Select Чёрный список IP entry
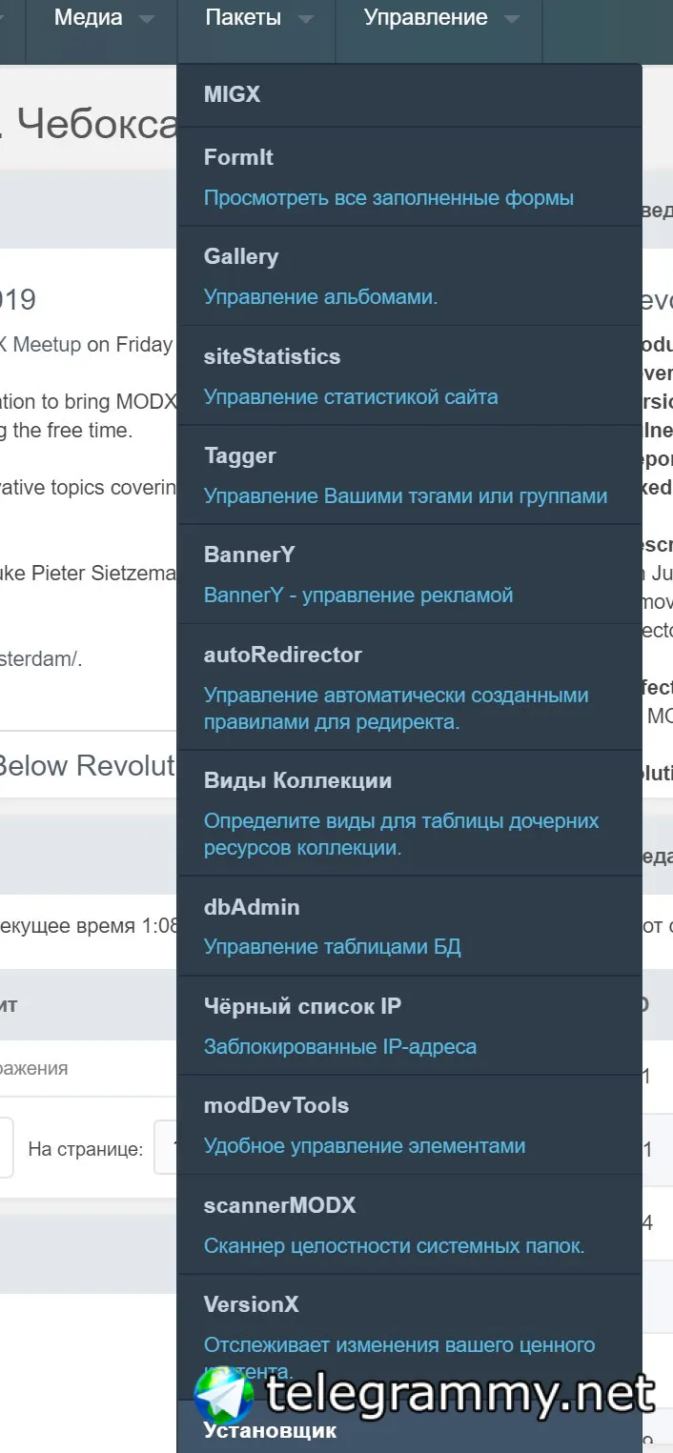This screenshot has height=1453, width=673. tap(409, 1025)
